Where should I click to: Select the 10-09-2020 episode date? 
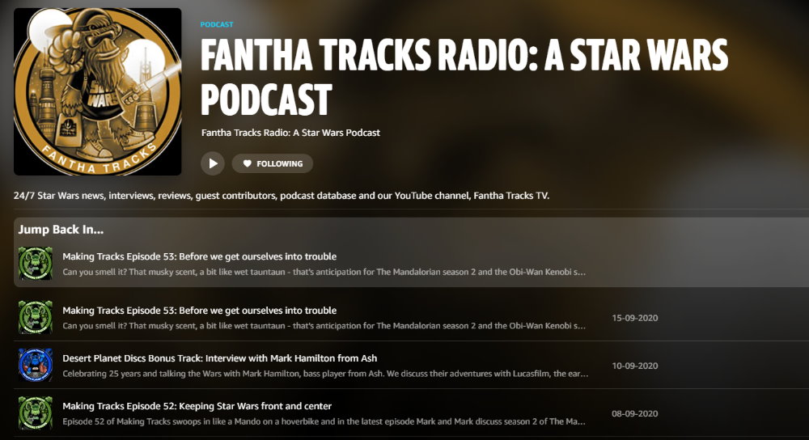634,366
